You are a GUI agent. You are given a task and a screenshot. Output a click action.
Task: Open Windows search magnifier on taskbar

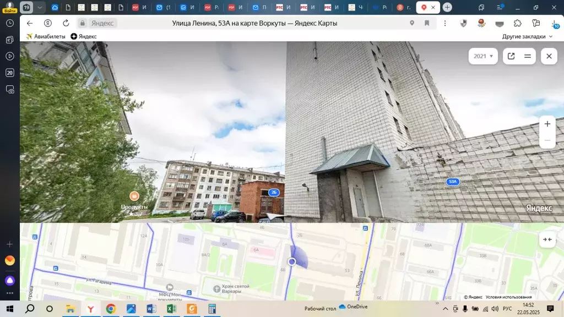[x=30, y=309]
